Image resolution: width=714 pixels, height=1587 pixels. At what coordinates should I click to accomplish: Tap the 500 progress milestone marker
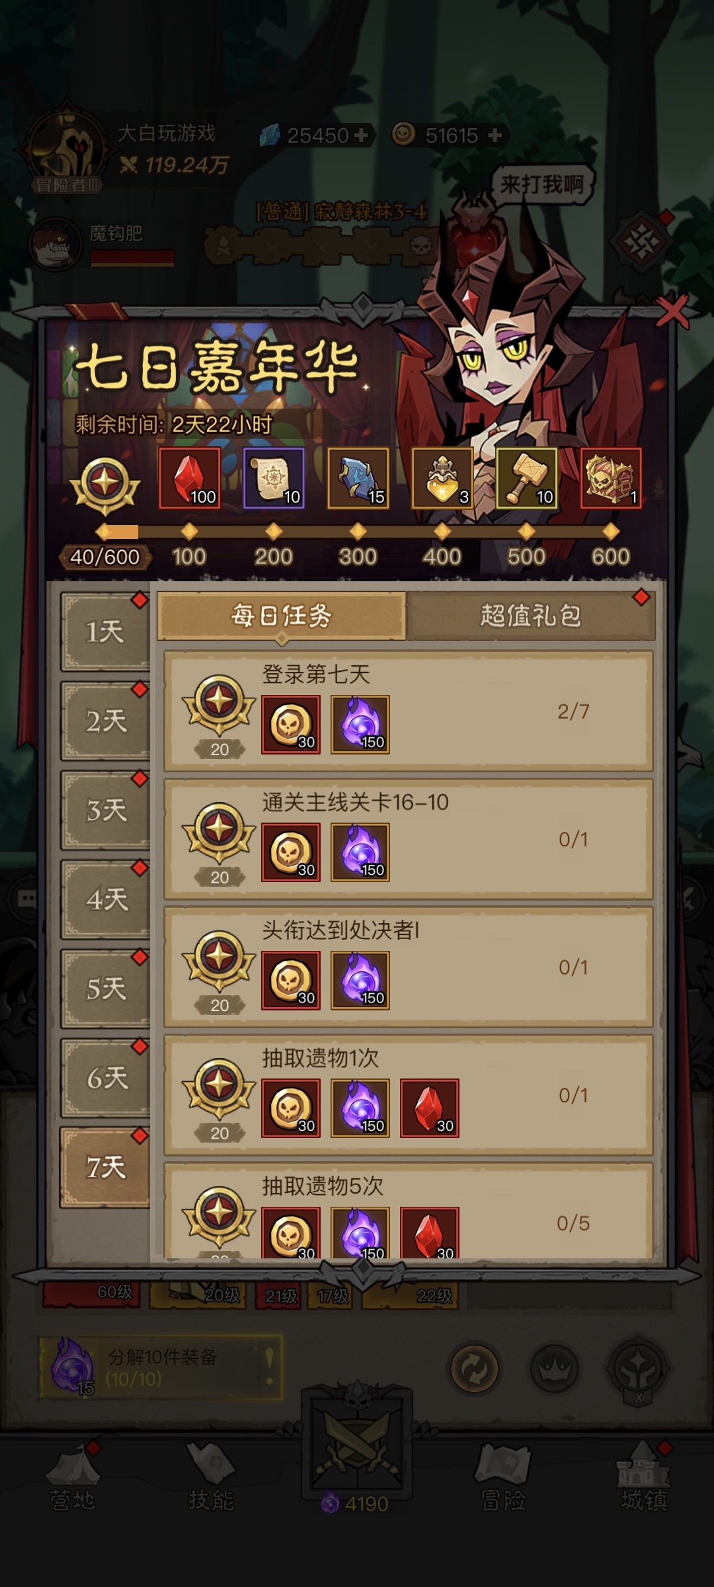526,531
